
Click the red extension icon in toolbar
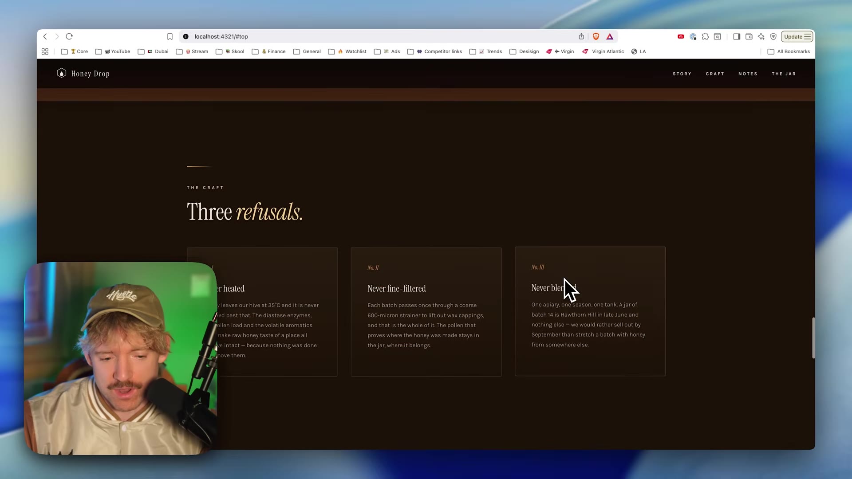(x=681, y=36)
